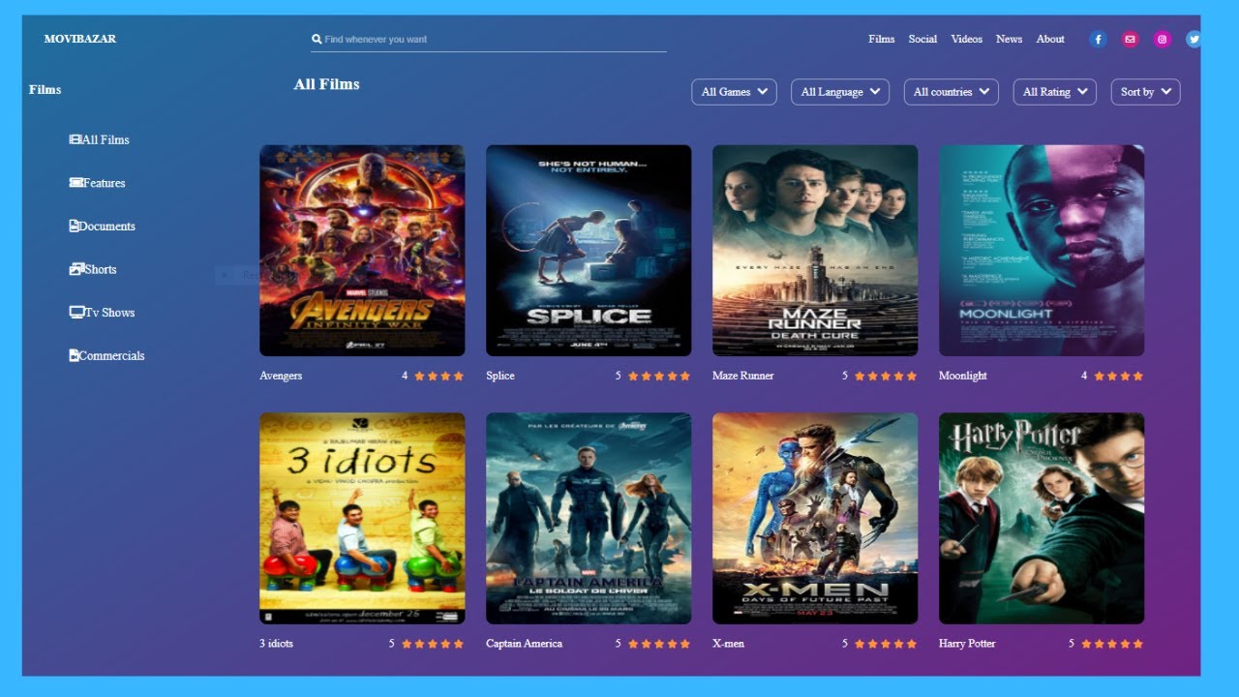Click the icon beside Features
Screen dimensions: 1239x697
click(x=76, y=182)
